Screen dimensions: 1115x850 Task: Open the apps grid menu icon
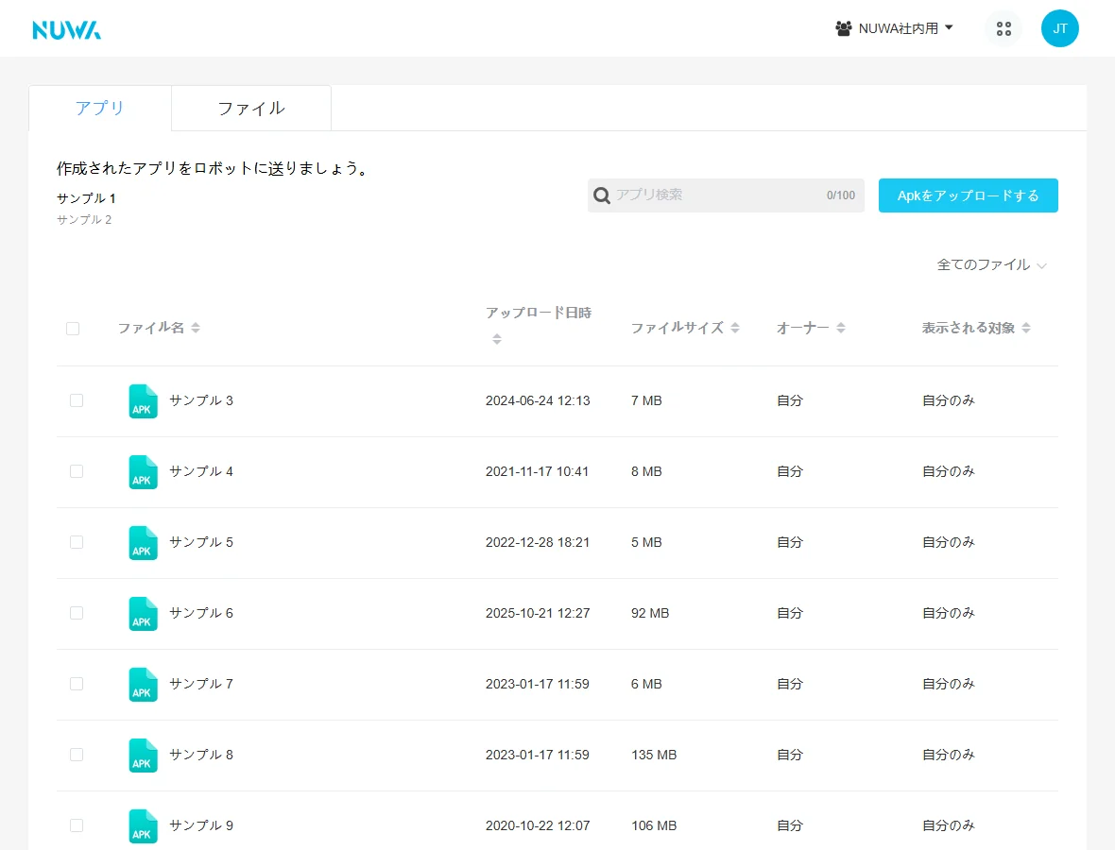(x=1003, y=28)
